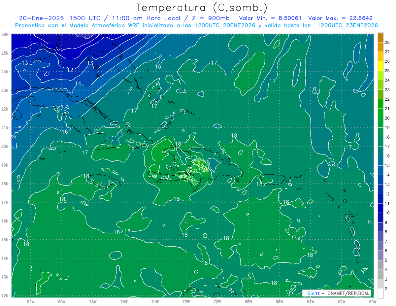Screen dimensions: 396x306
Task: Click the "15N" latitude axis label
Action: tap(5, 239)
